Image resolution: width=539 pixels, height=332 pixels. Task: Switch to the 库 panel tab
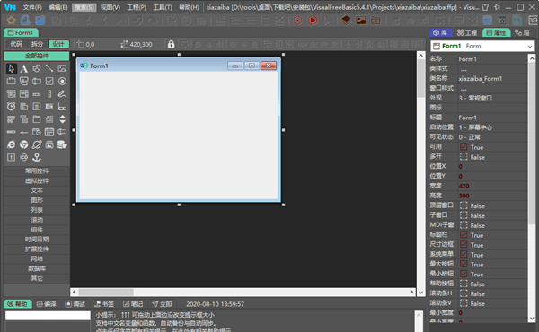tap(440, 32)
